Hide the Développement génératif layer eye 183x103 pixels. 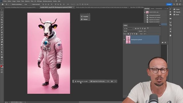124,39
